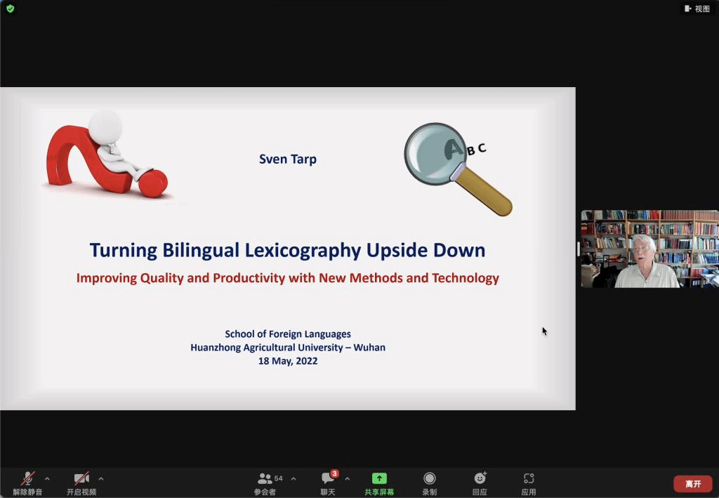Select the speaker's video thumbnail
The height and width of the screenshot is (498, 719).
650,249
